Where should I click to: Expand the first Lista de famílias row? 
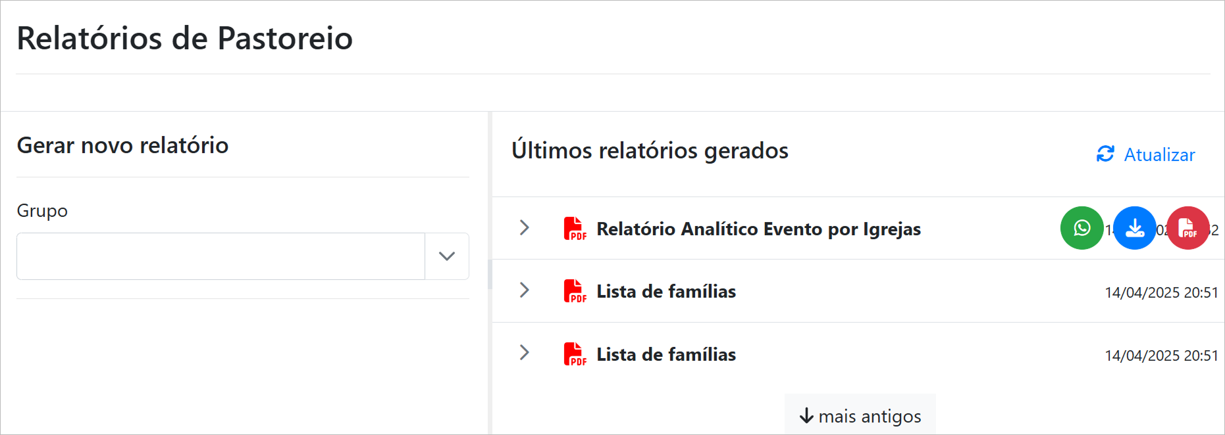(x=524, y=290)
